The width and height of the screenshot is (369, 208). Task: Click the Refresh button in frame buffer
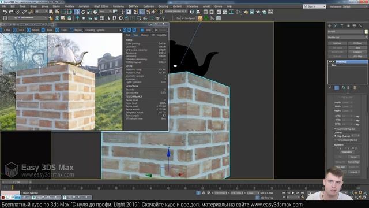click(x=33, y=30)
